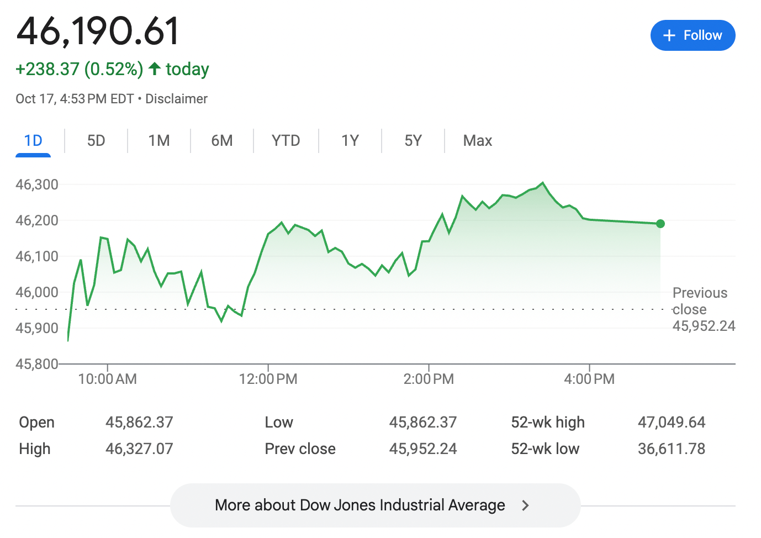761x538 pixels.
Task: Follow this stock index
Action: click(693, 35)
